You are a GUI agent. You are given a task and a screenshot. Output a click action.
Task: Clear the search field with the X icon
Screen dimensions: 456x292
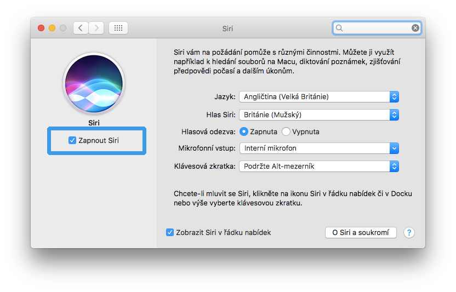(415, 28)
